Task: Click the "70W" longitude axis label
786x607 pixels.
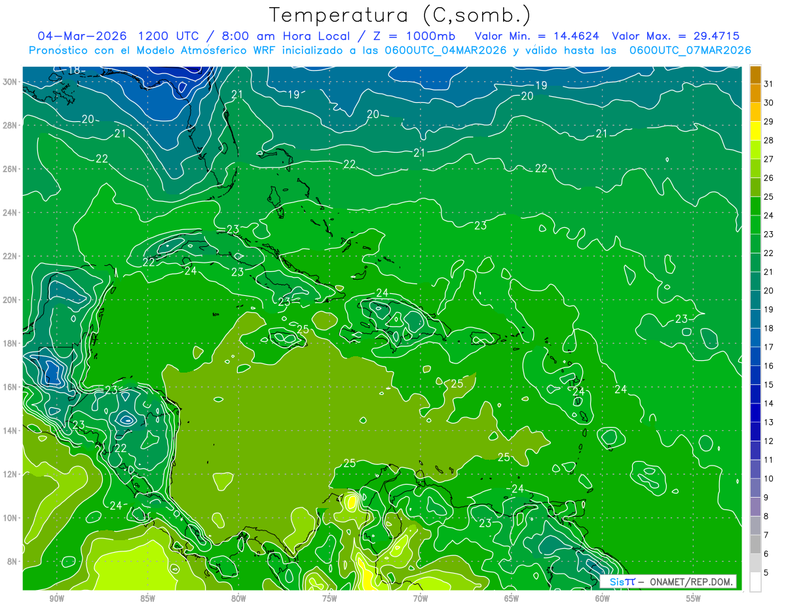Action: [x=421, y=598]
